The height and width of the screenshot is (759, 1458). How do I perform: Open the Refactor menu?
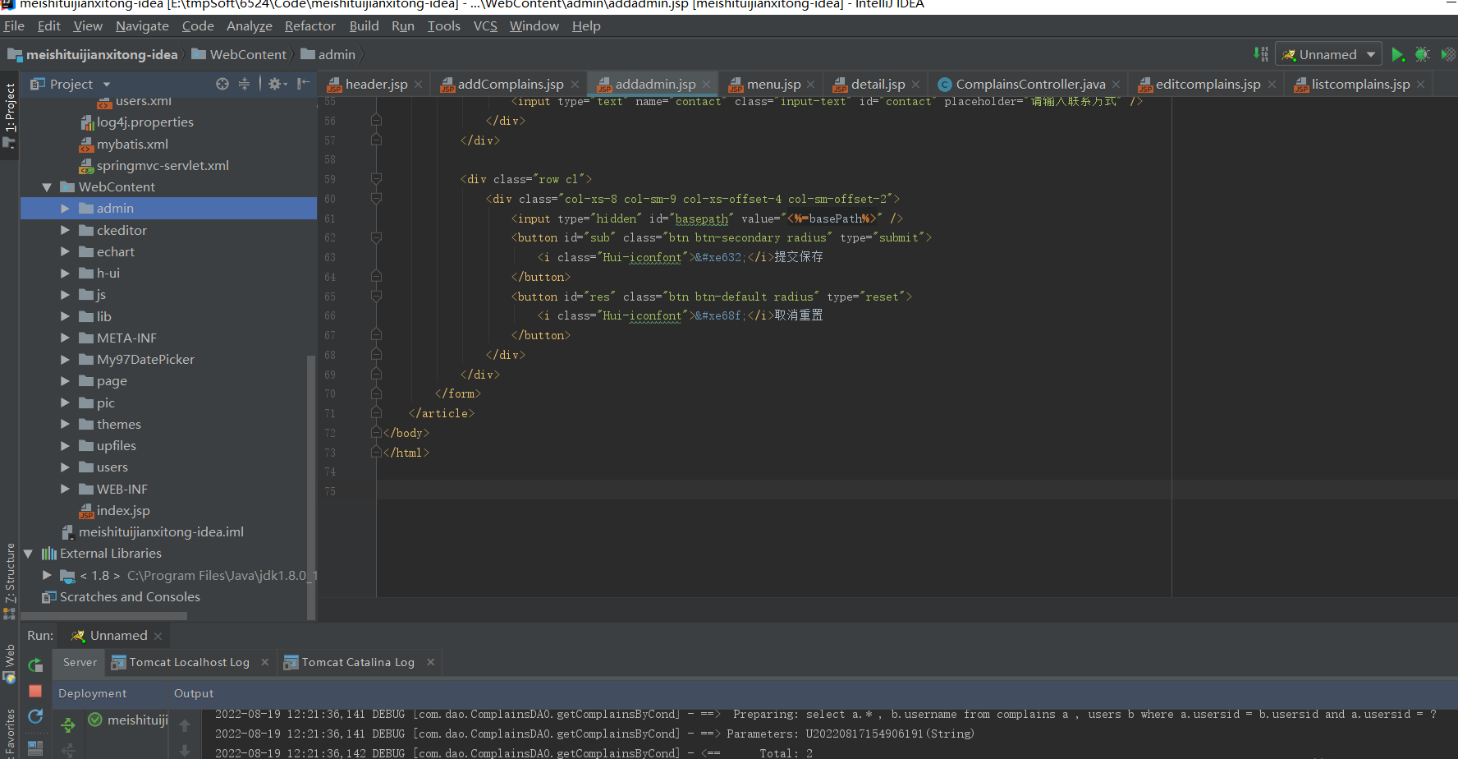tap(309, 25)
